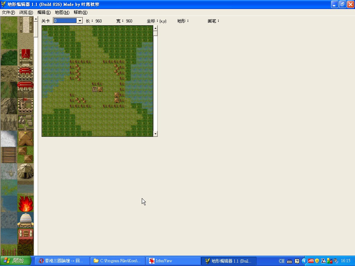Image resolution: width=355 pixels, height=266 pixels.
Task: Open the 地图(M) menu
Action: pos(62,12)
